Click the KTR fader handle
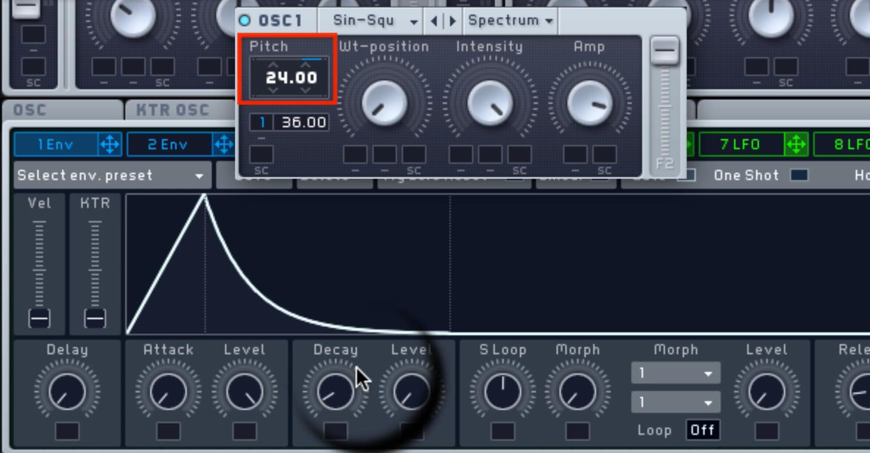Viewport: 870px width, 453px height. tap(95, 319)
